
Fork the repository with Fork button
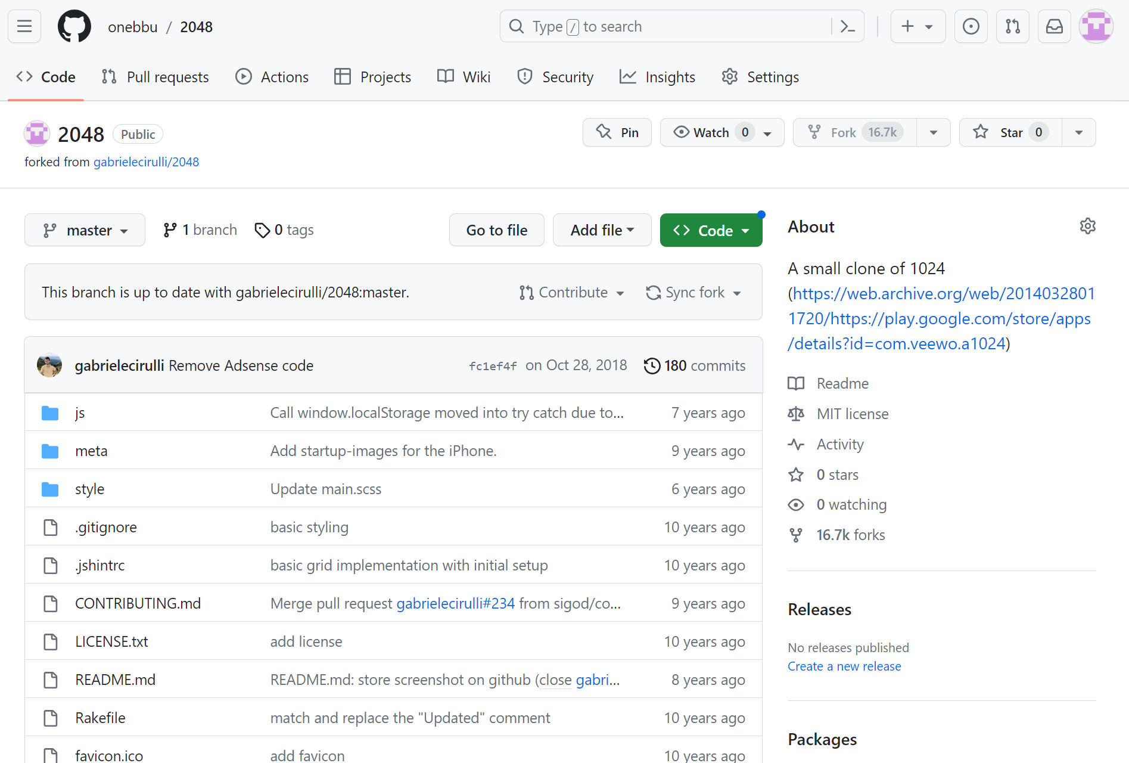click(x=855, y=132)
